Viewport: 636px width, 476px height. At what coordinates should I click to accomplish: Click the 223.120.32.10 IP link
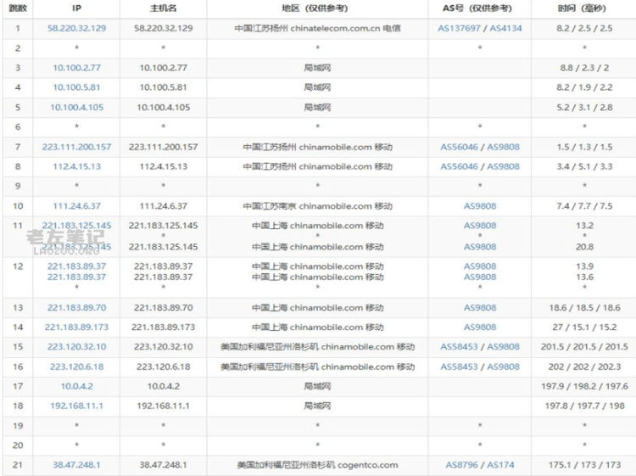pyautogui.click(x=77, y=346)
